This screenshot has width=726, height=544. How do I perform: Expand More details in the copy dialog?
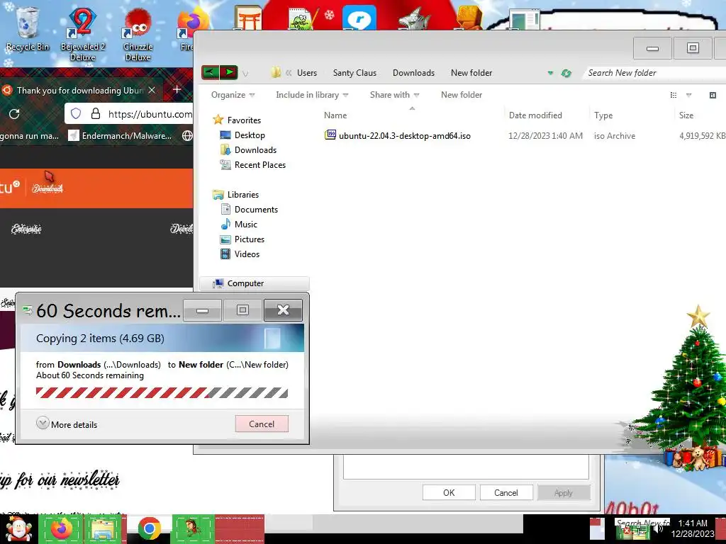tap(67, 424)
